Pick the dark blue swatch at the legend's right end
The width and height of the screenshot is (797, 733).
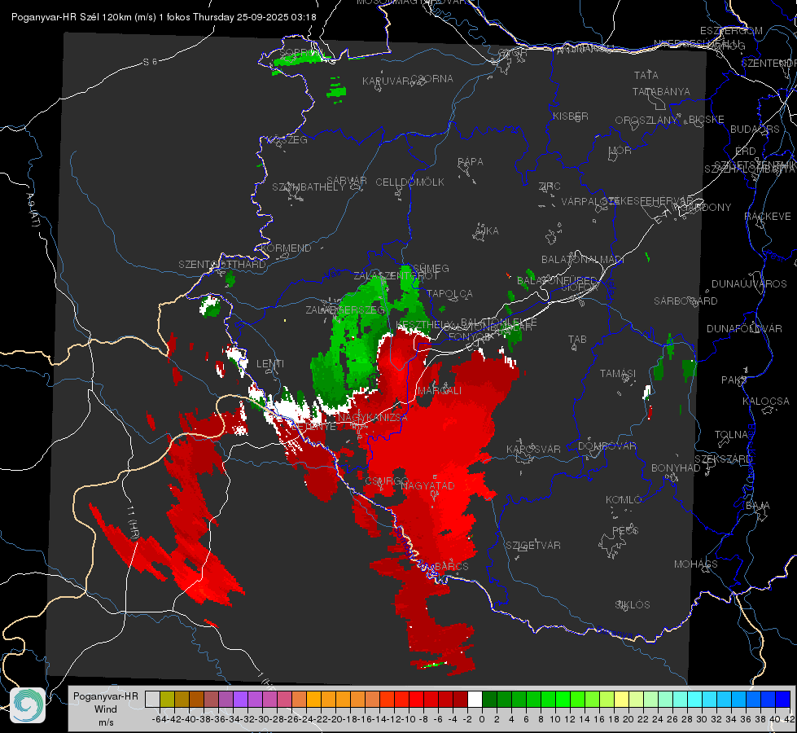pos(783,699)
